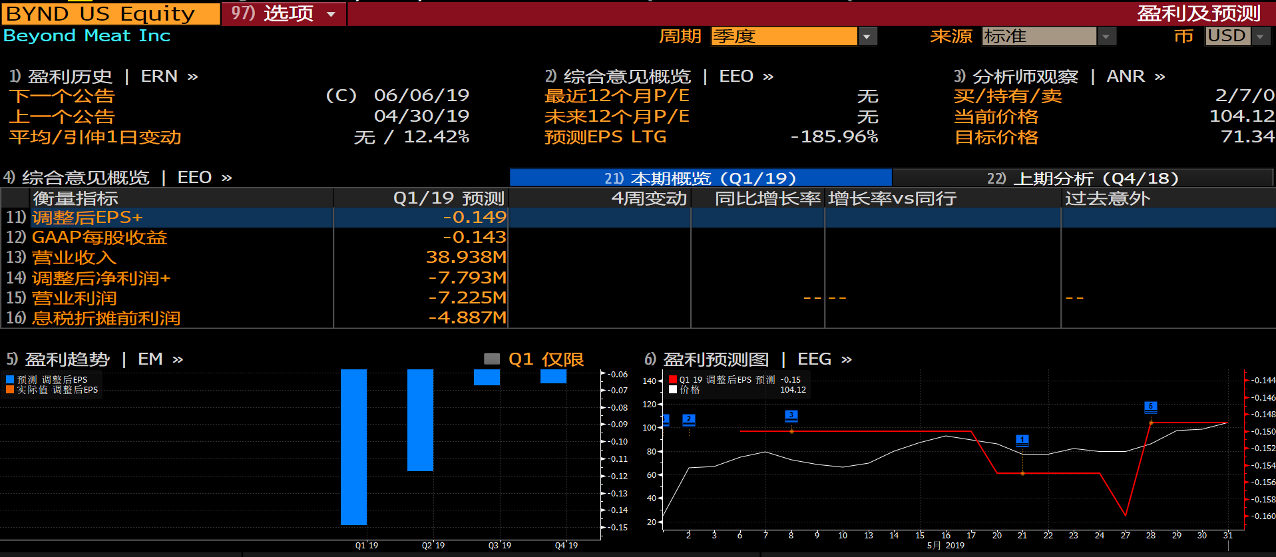The image size is (1276, 557).
Task: Click the orange 实际值 调整后EPS legend swatch
Action: click(x=10, y=389)
